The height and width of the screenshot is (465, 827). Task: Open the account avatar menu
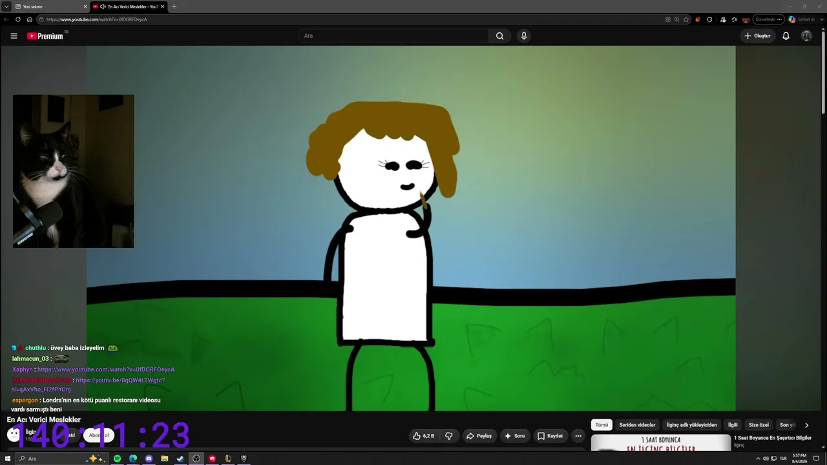point(806,36)
